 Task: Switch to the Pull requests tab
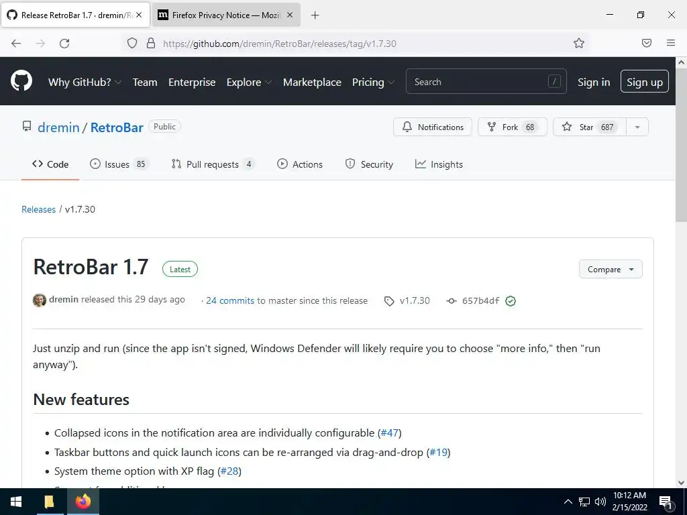click(x=213, y=164)
